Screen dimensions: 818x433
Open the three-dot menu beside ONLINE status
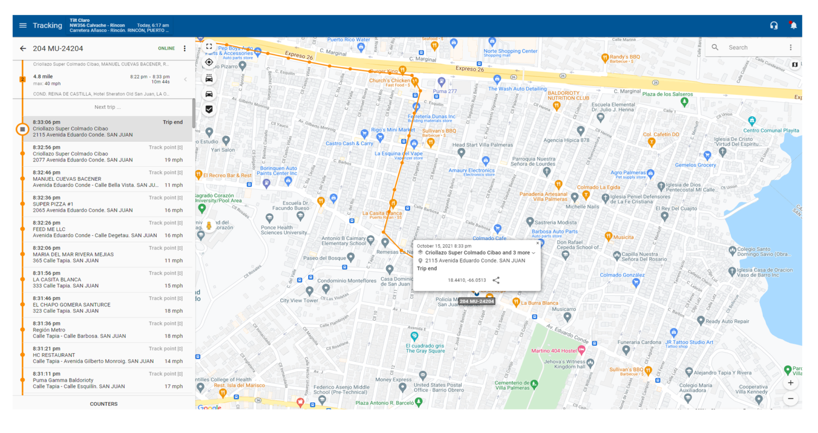185,48
